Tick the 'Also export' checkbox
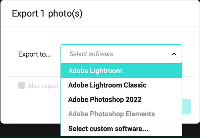Screen dimensions: 200x138 [x=22, y=85]
